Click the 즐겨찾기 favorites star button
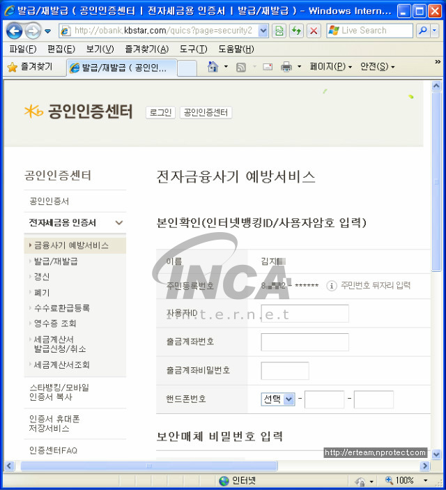 coord(30,66)
